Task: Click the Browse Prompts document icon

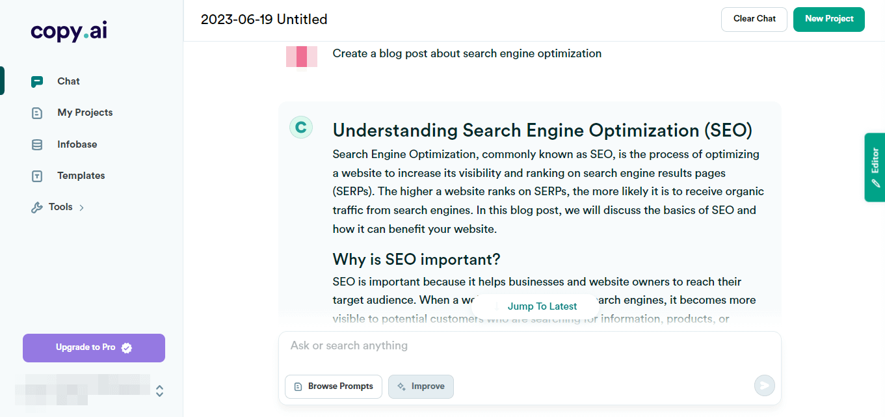Action: tap(297, 386)
